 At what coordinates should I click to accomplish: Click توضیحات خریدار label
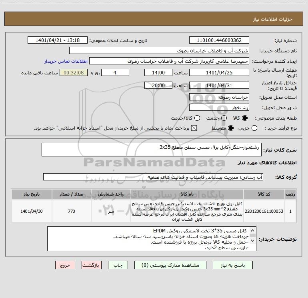click(278, 239)
